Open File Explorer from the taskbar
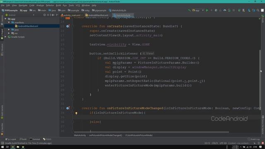Image resolution: width=265 pixels, height=149 pixels. pyautogui.click(x=18, y=147)
